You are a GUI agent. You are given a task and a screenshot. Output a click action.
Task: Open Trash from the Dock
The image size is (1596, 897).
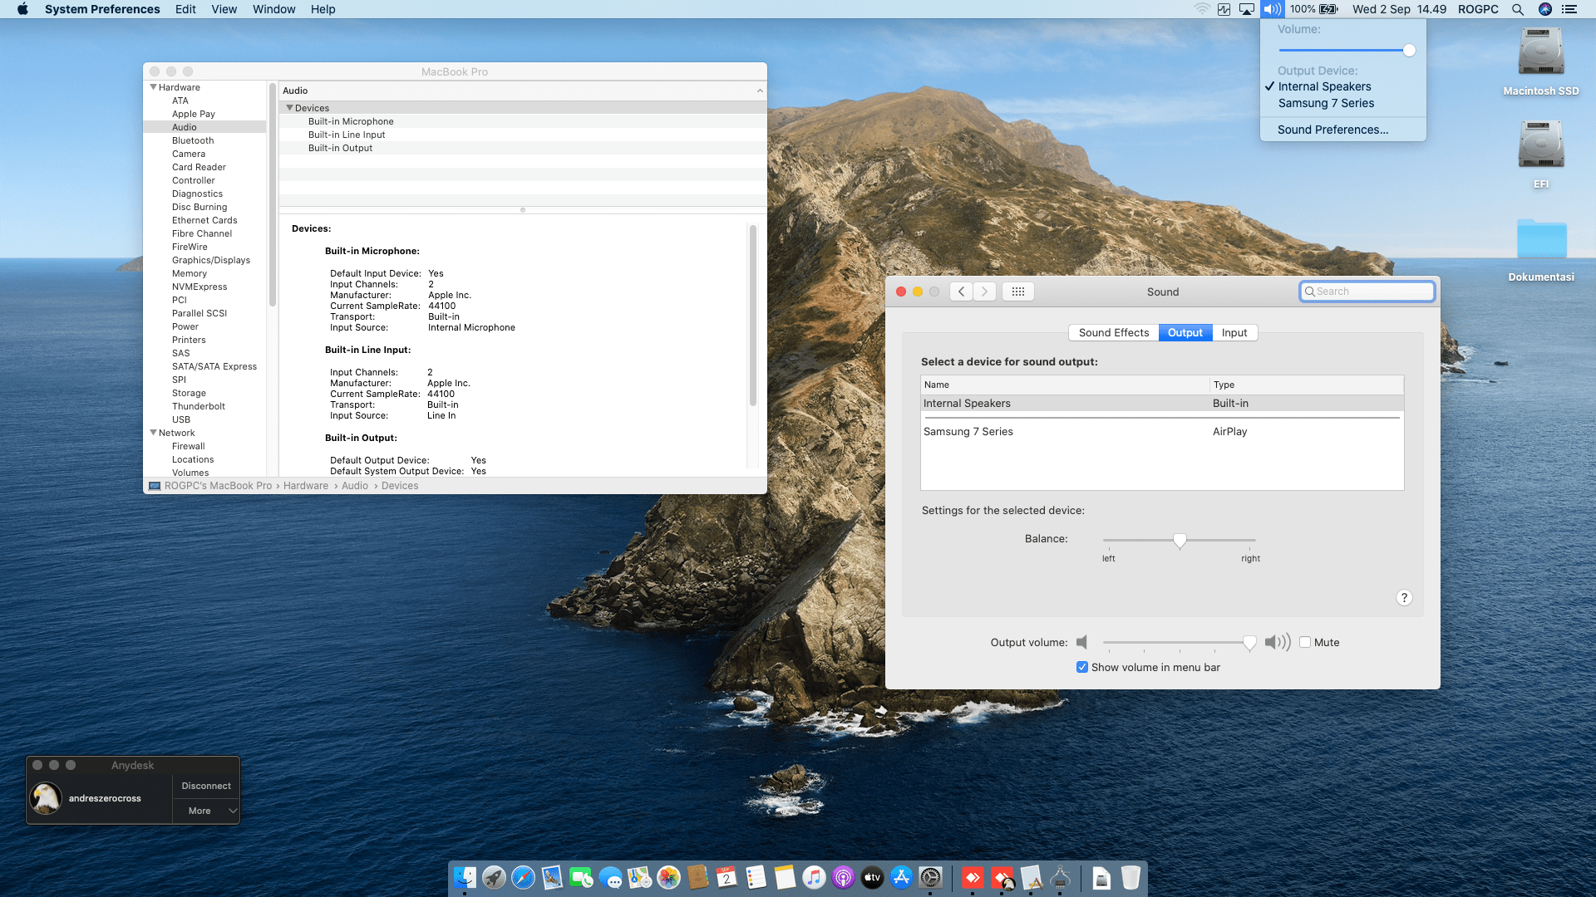point(1130,877)
